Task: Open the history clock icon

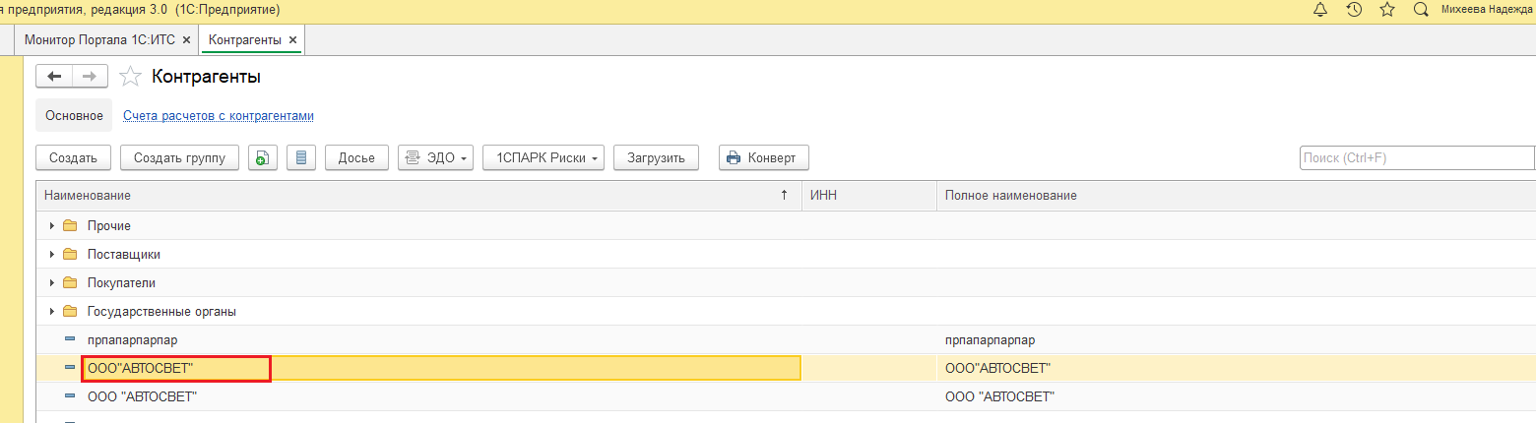Action: 1354,9
